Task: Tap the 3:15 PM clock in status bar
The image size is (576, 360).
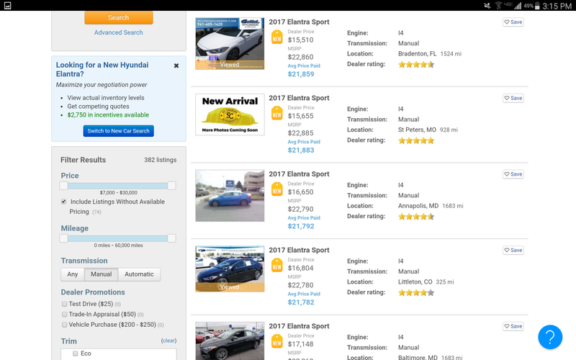Action: pyautogui.click(x=557, y=6)
